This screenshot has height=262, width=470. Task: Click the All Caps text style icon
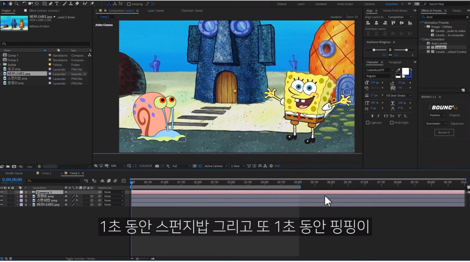(385, 116)
